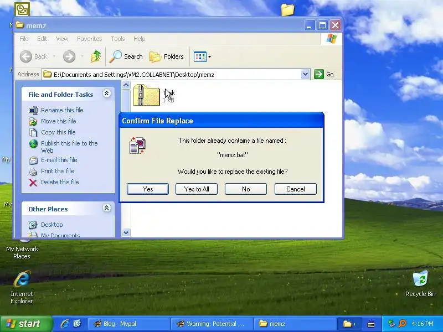
Task: Select the folder icon on desktop top
Action: coord(287,9)
